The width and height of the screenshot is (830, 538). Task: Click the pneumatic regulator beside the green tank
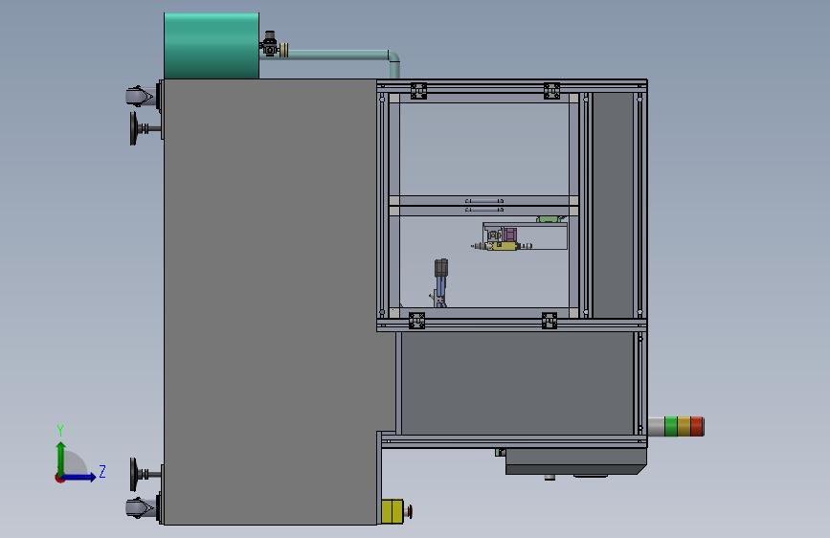270,44
